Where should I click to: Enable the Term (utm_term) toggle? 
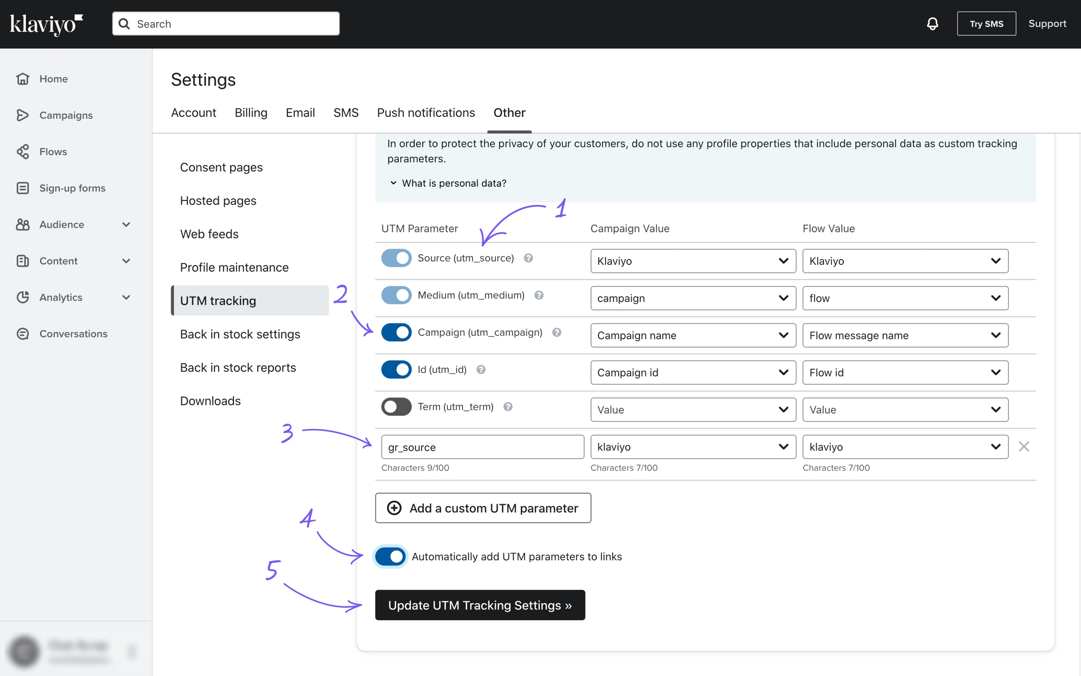[x=396, y=407]
